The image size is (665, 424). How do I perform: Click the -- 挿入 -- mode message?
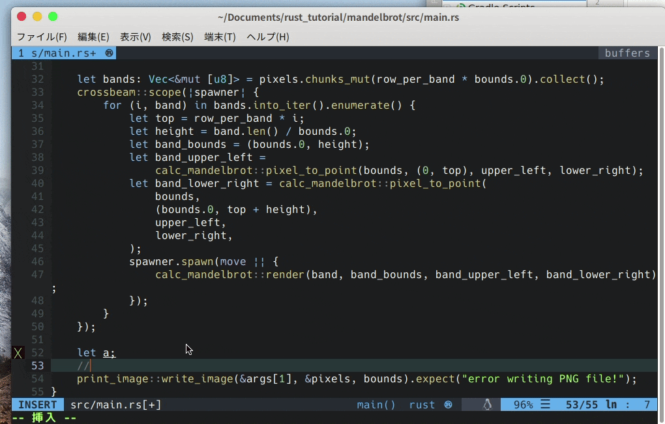click(44, 417)
